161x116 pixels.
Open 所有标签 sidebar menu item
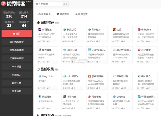click(x=17, y=67)
